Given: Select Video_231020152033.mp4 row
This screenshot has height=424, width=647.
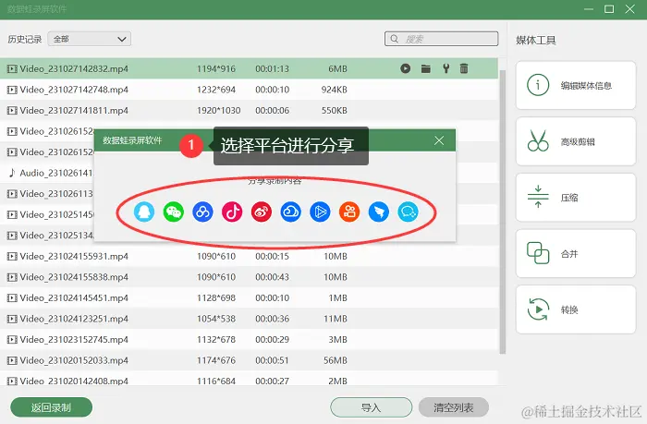Looking at the screenshot, I should 249,360.
